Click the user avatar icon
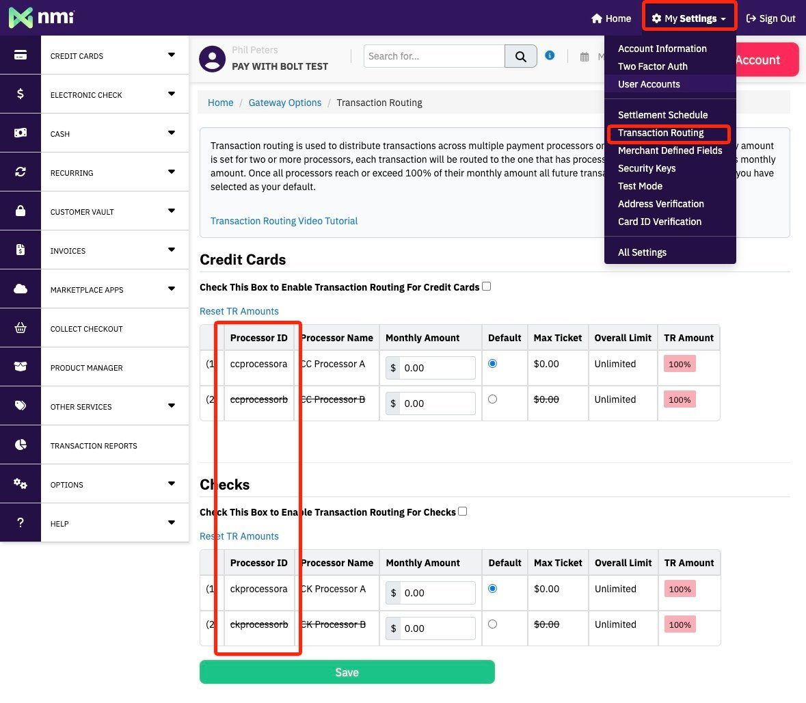This screenshot has width=806, height=703. (213, 59)
